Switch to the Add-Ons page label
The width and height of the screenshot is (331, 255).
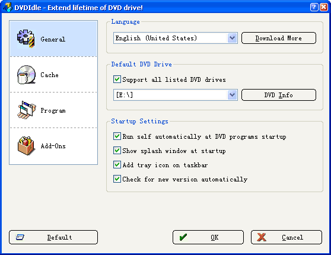pyautogui.click(x=53, y=146)
